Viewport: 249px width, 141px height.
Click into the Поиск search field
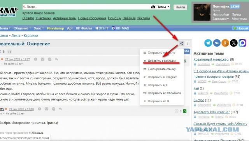coord(86,7)
